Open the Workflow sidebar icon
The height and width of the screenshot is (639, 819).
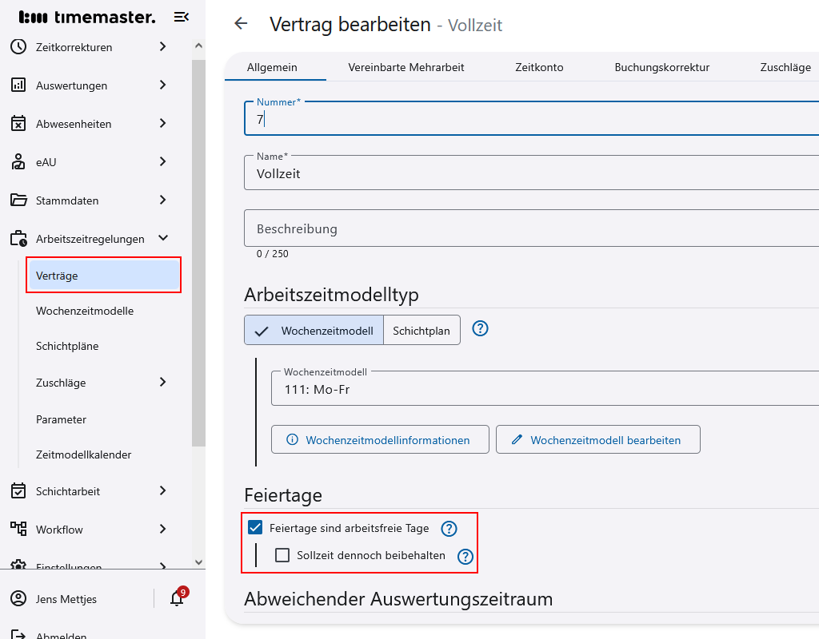point(18,529)
